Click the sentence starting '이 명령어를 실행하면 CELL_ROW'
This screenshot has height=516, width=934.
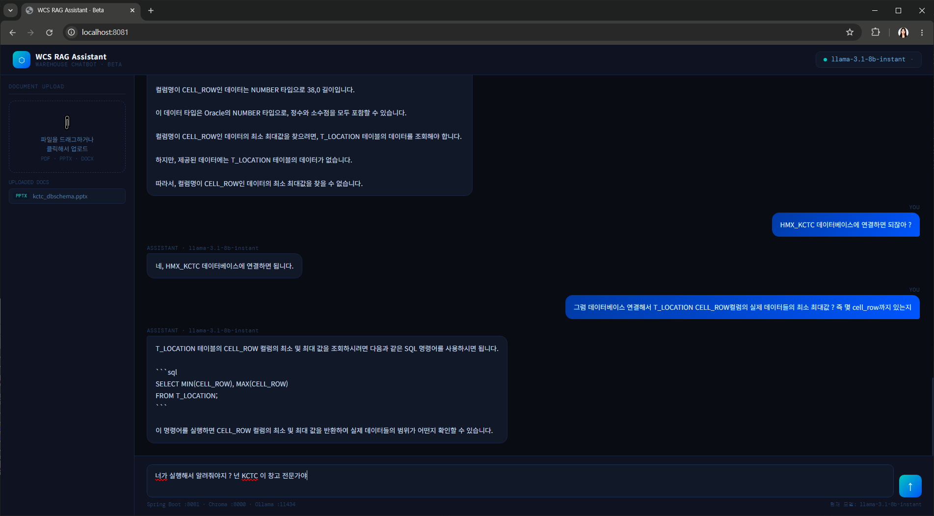324,431
